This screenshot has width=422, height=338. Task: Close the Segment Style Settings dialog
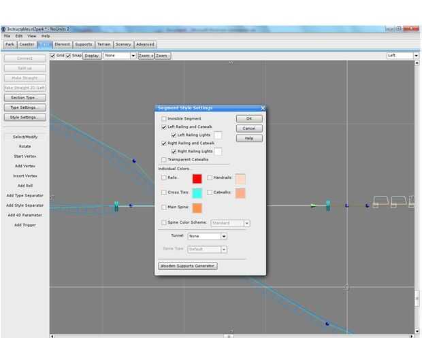coord(263,108)
